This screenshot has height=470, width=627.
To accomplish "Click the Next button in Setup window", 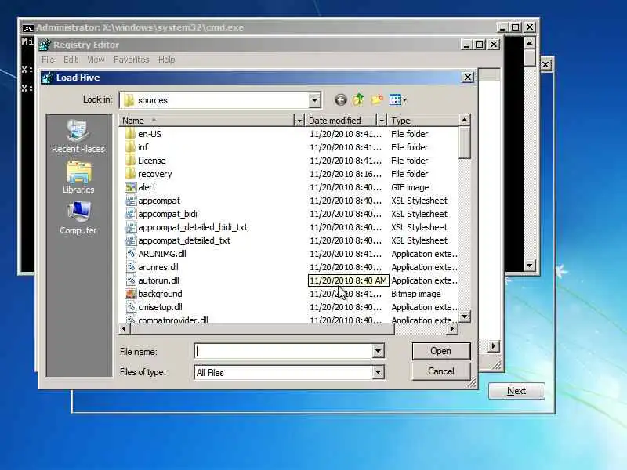I will point(516,391).
